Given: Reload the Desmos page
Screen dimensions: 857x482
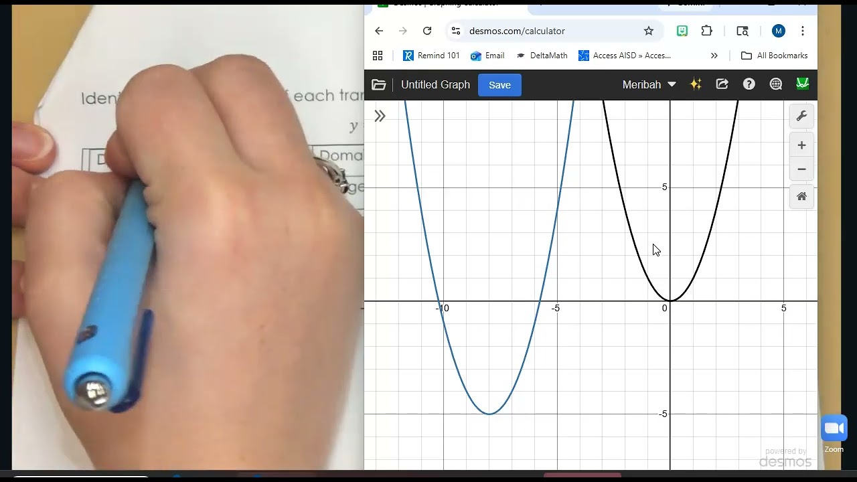Looking at the screenshot, I should click(427, 31).
